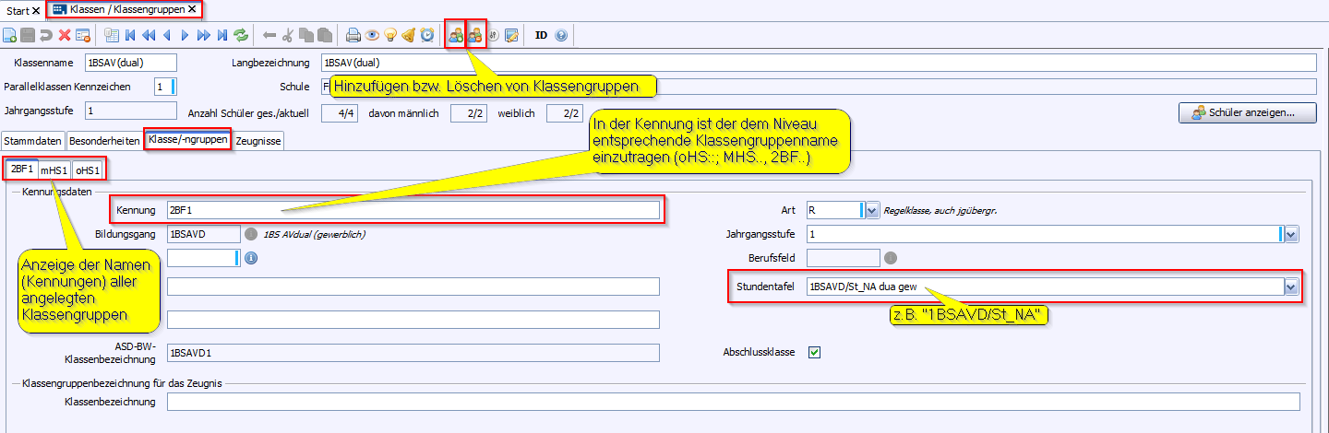This screenshot has height=433, width=1329.
Task: Open the Art dropdown
Action: [872, 210]
